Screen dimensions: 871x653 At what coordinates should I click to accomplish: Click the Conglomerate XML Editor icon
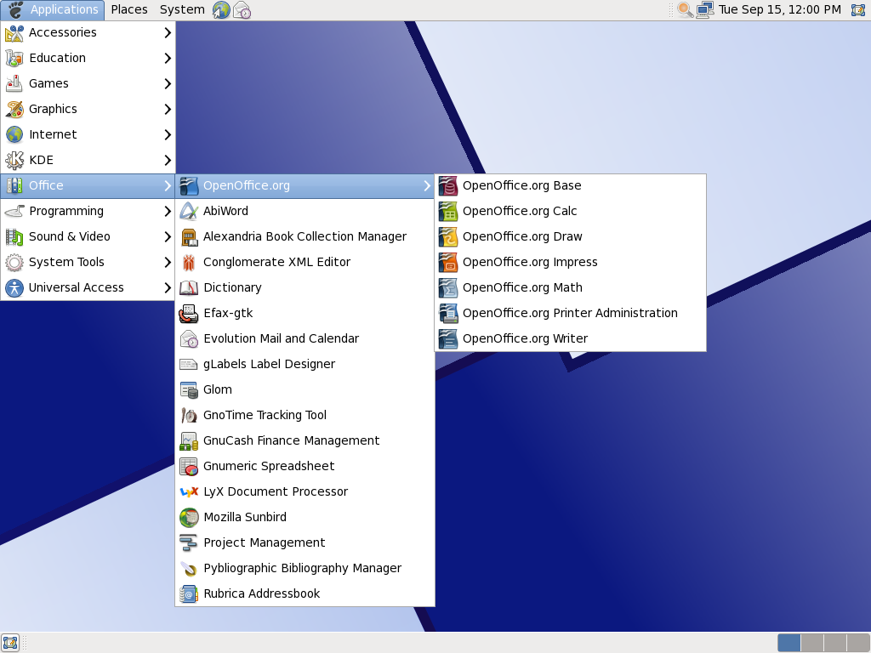[x=189, y=263]
